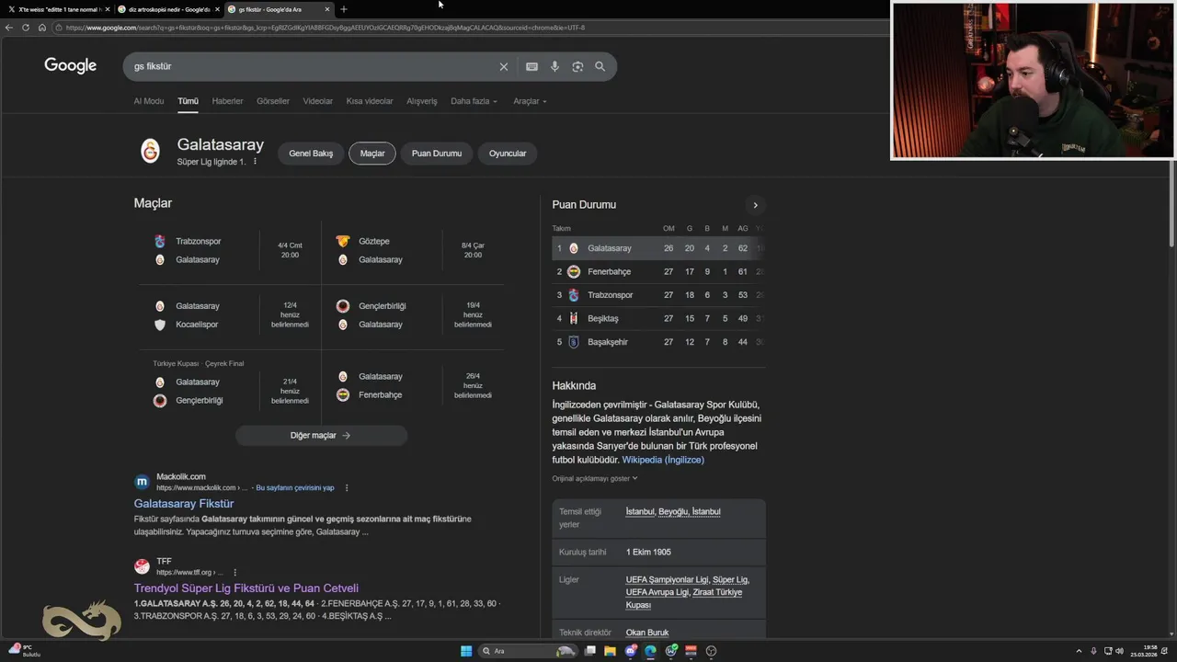The height and width of the screenshot is (662, 1177).
Task: Clear the search box with the X icon
Action: pos(504,66)
